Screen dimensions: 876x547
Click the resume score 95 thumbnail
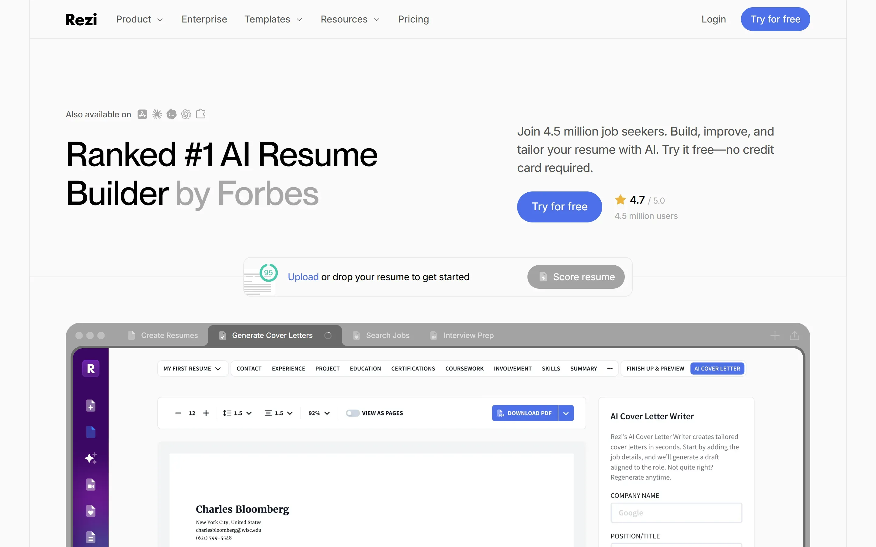point(261,279)
